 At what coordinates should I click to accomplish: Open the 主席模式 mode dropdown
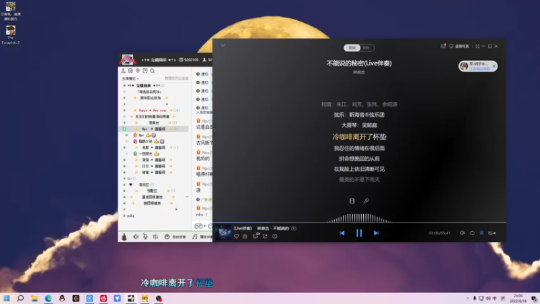click(x=130, y=79)
